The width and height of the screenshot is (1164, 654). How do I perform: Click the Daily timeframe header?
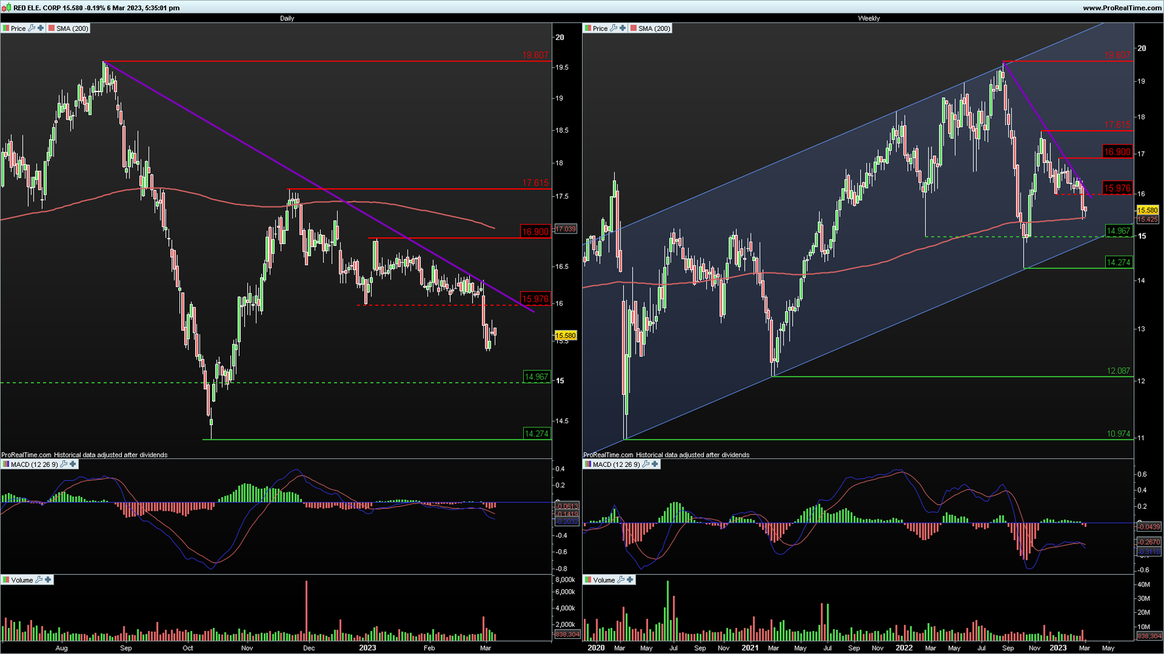(287, 18)
